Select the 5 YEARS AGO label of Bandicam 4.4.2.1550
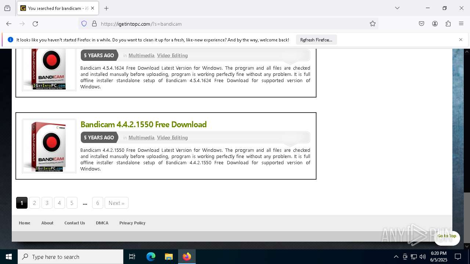 tap(99, 137)
